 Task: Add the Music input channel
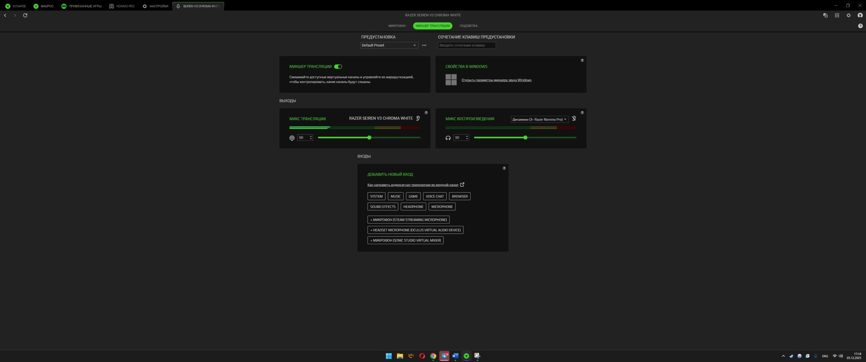click(395, 197)
